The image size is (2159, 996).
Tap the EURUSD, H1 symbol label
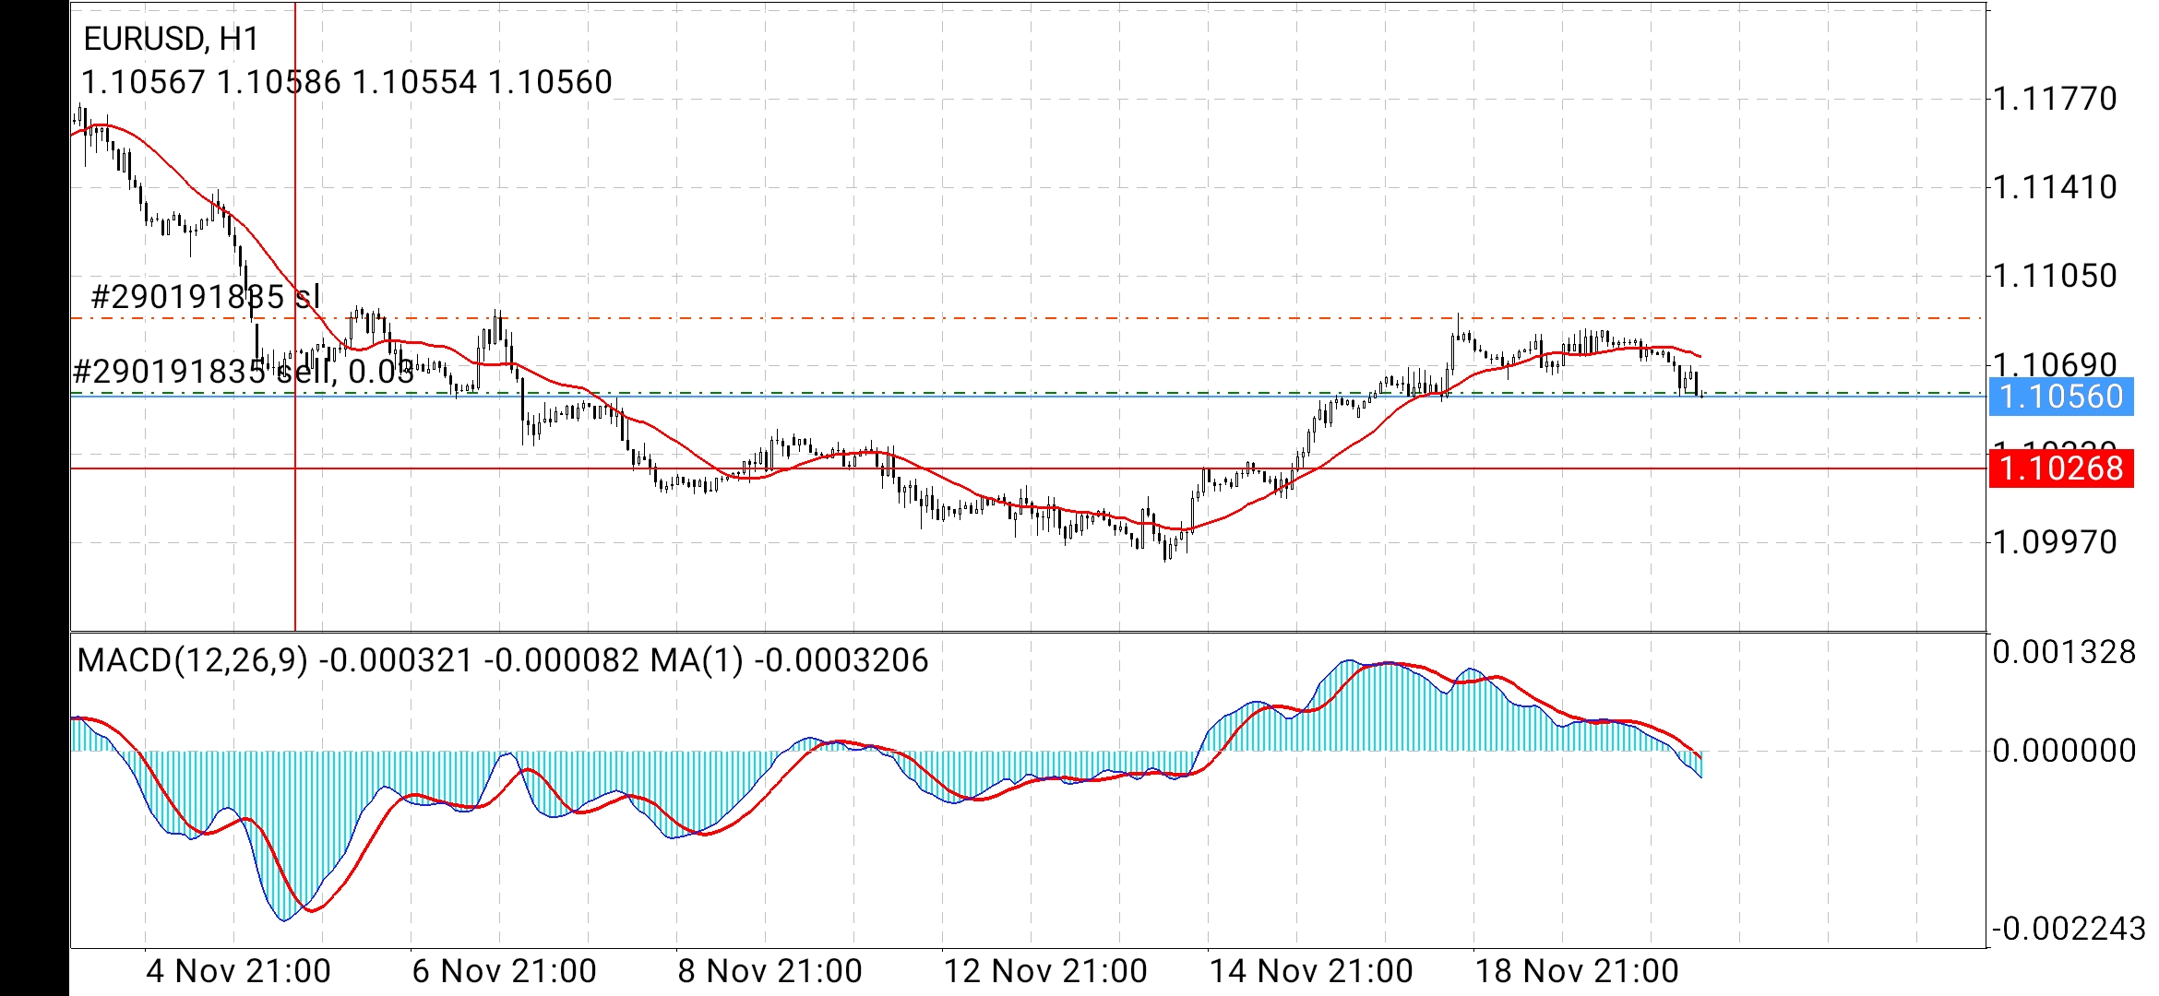[x=172, y=39]
